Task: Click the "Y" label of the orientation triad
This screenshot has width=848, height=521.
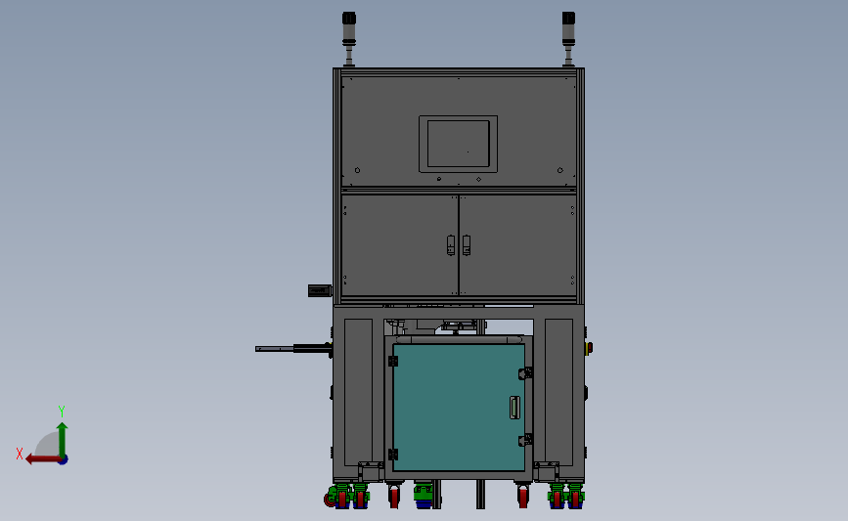Action: point(62,412)
